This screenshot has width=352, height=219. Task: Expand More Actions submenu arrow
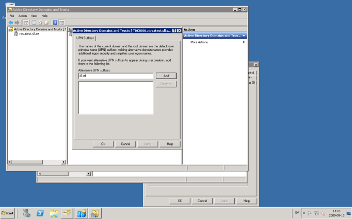coord(244,42)
